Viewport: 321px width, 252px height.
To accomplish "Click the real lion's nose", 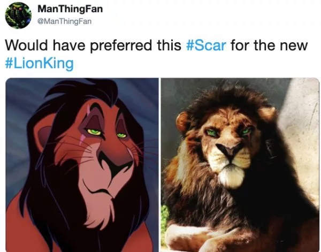I will [x=230, y=151].
